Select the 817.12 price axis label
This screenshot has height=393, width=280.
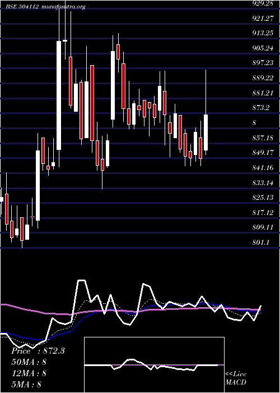[x=263, y=213]
